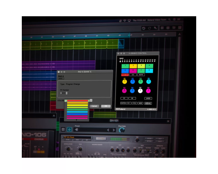Click the redo arrow in the DAW toolbar
218x174 pixels.
(x=150, y=28)
